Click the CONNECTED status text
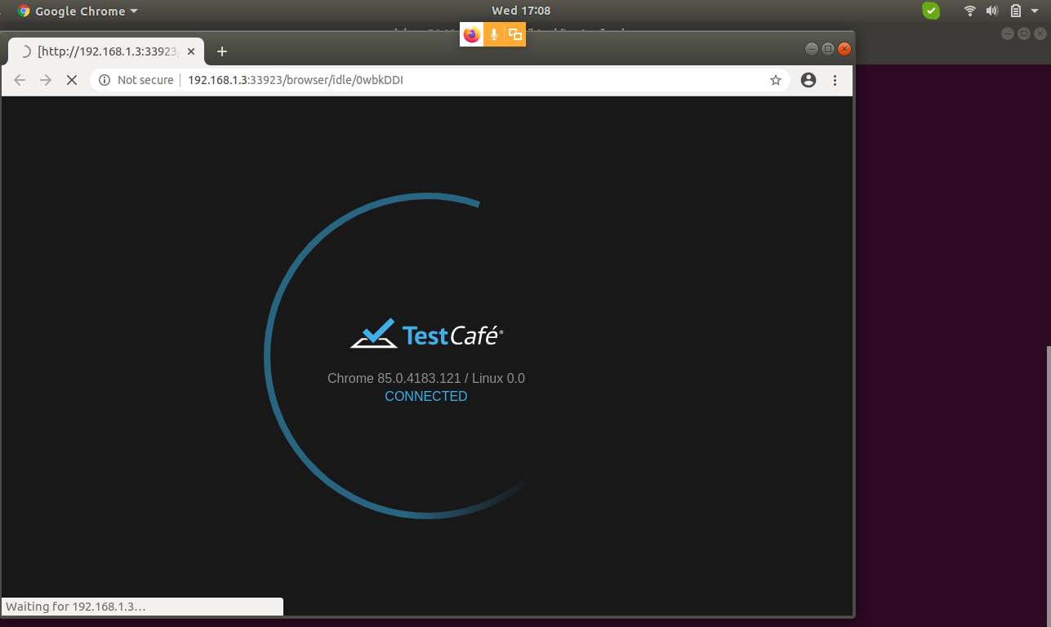The image size is (1051, 627). point(426,396)
